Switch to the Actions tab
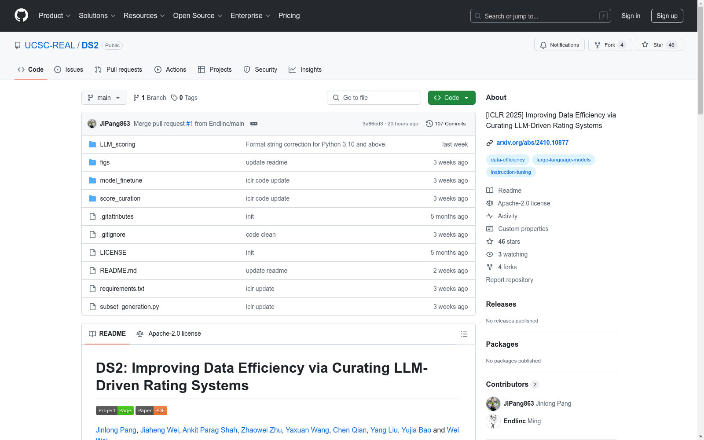Viewport: 704px width, 440px height. tap(170, 70)
